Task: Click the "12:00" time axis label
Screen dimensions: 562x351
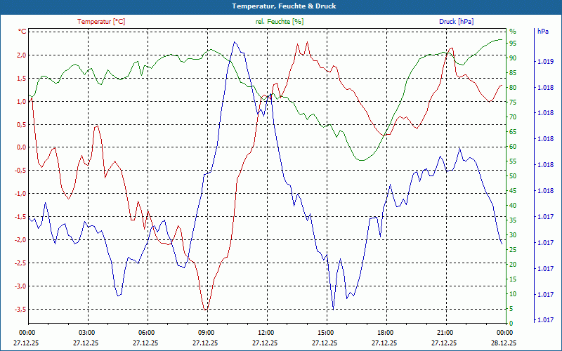Action: 266,332
